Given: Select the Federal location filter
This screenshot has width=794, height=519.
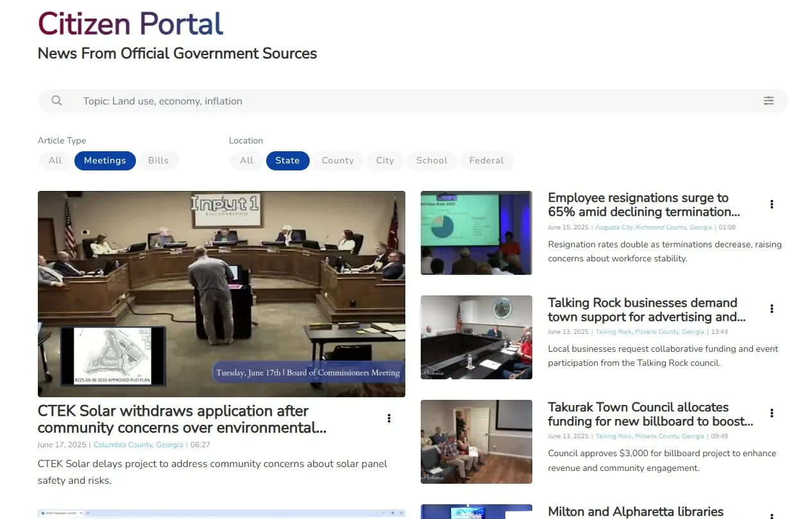Looking at the screenshot, I should [x=487, y=161].
